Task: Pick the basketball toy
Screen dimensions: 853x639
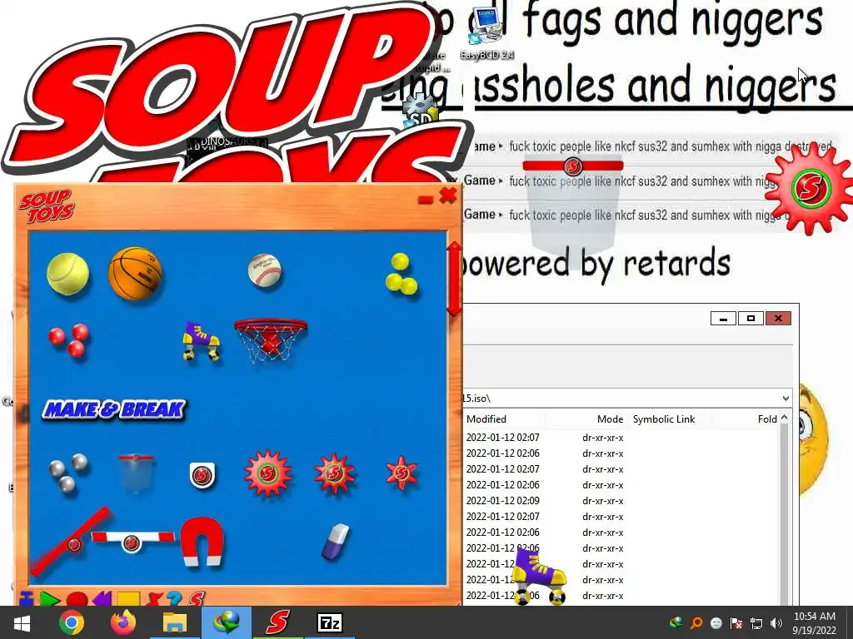Action: (x=135, y=273)
